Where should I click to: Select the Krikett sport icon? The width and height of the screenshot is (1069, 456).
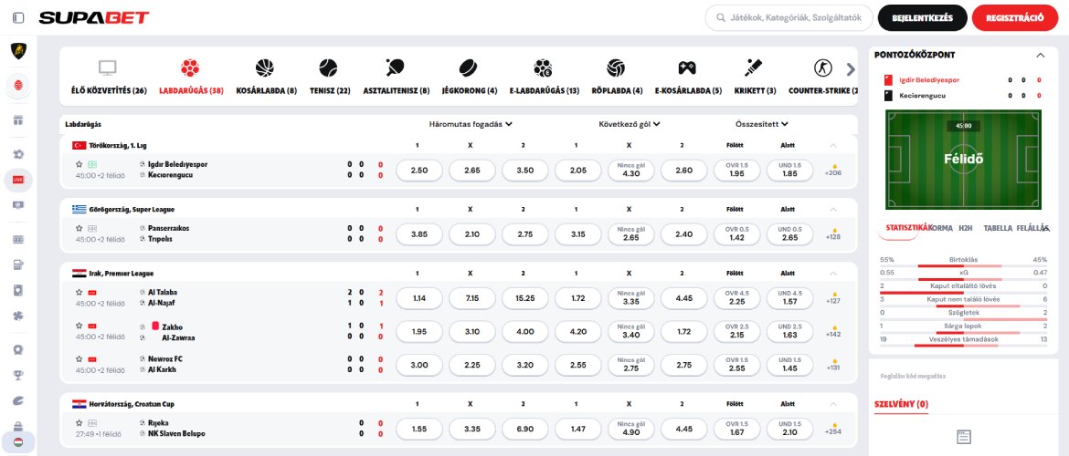click(753, 68)
